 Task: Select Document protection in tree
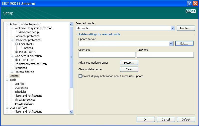[27, 36]
